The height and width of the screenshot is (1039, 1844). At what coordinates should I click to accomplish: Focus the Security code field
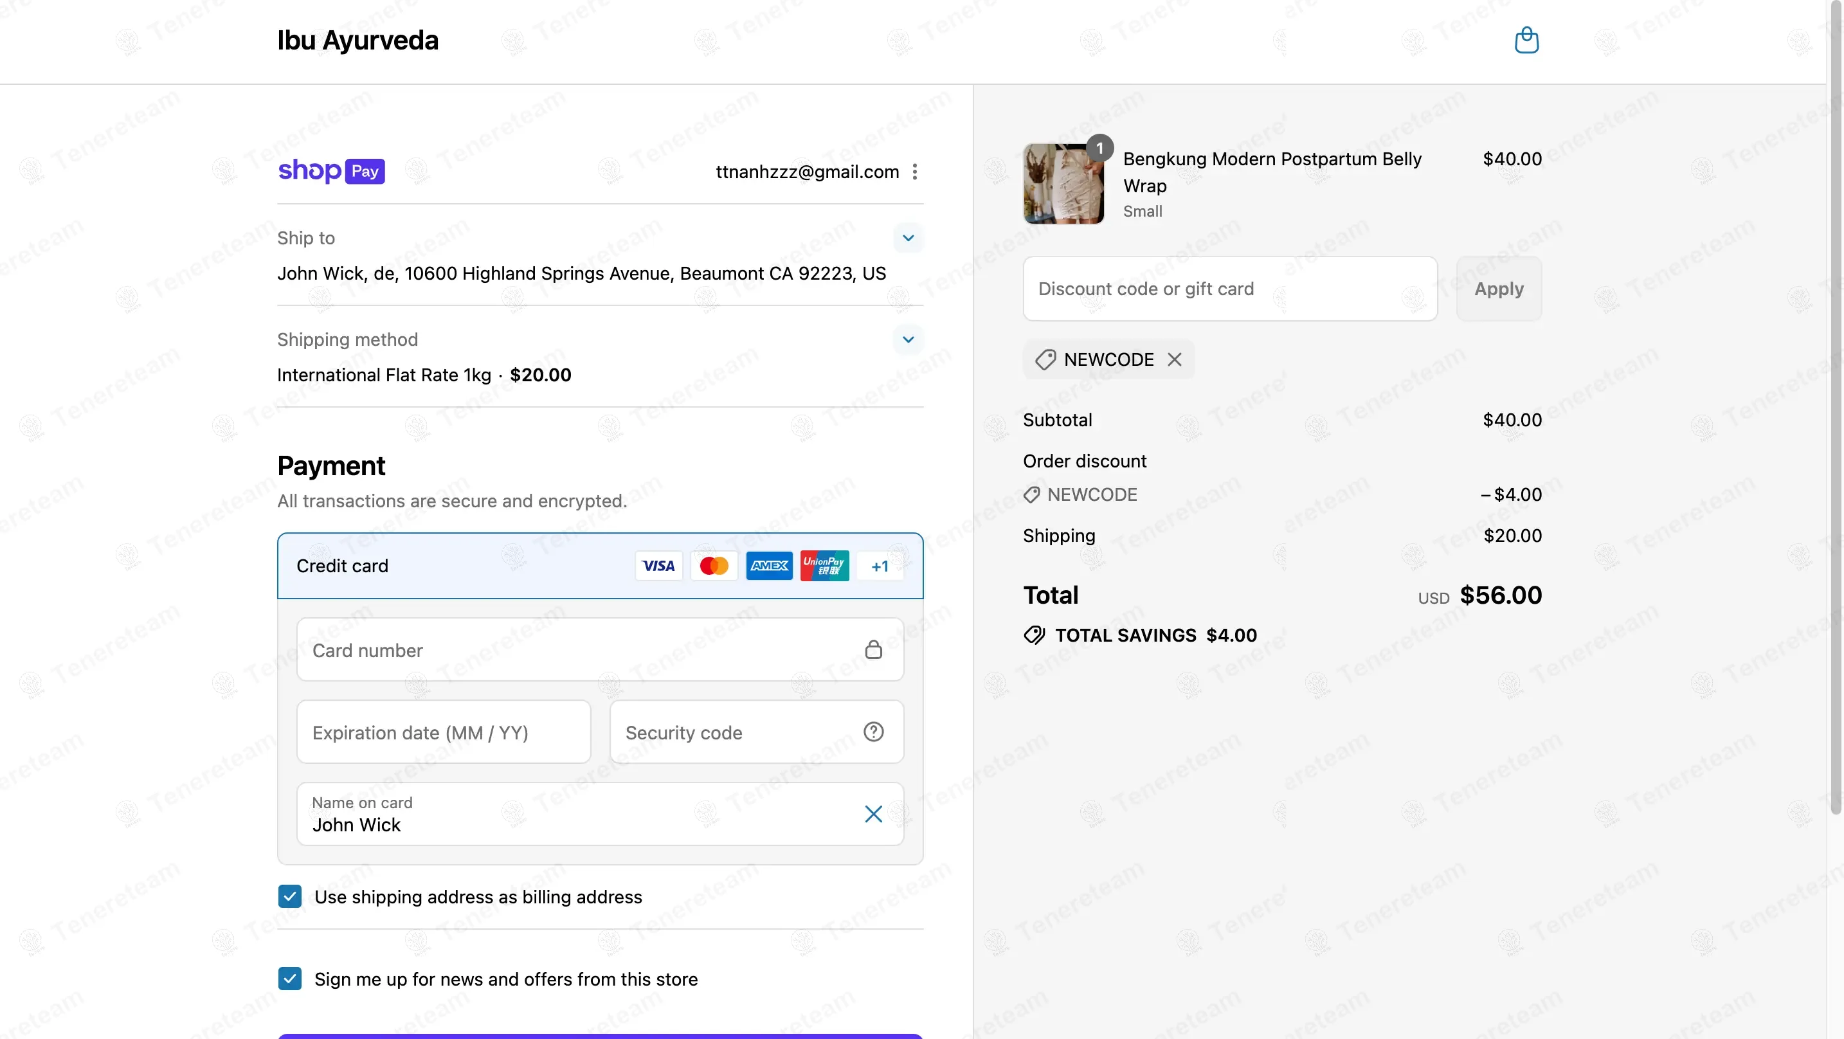coord(757,732)
